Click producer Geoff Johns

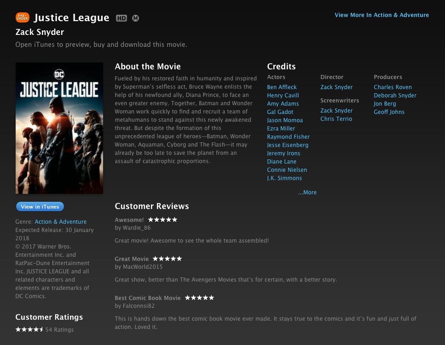[x=389, y=112]
